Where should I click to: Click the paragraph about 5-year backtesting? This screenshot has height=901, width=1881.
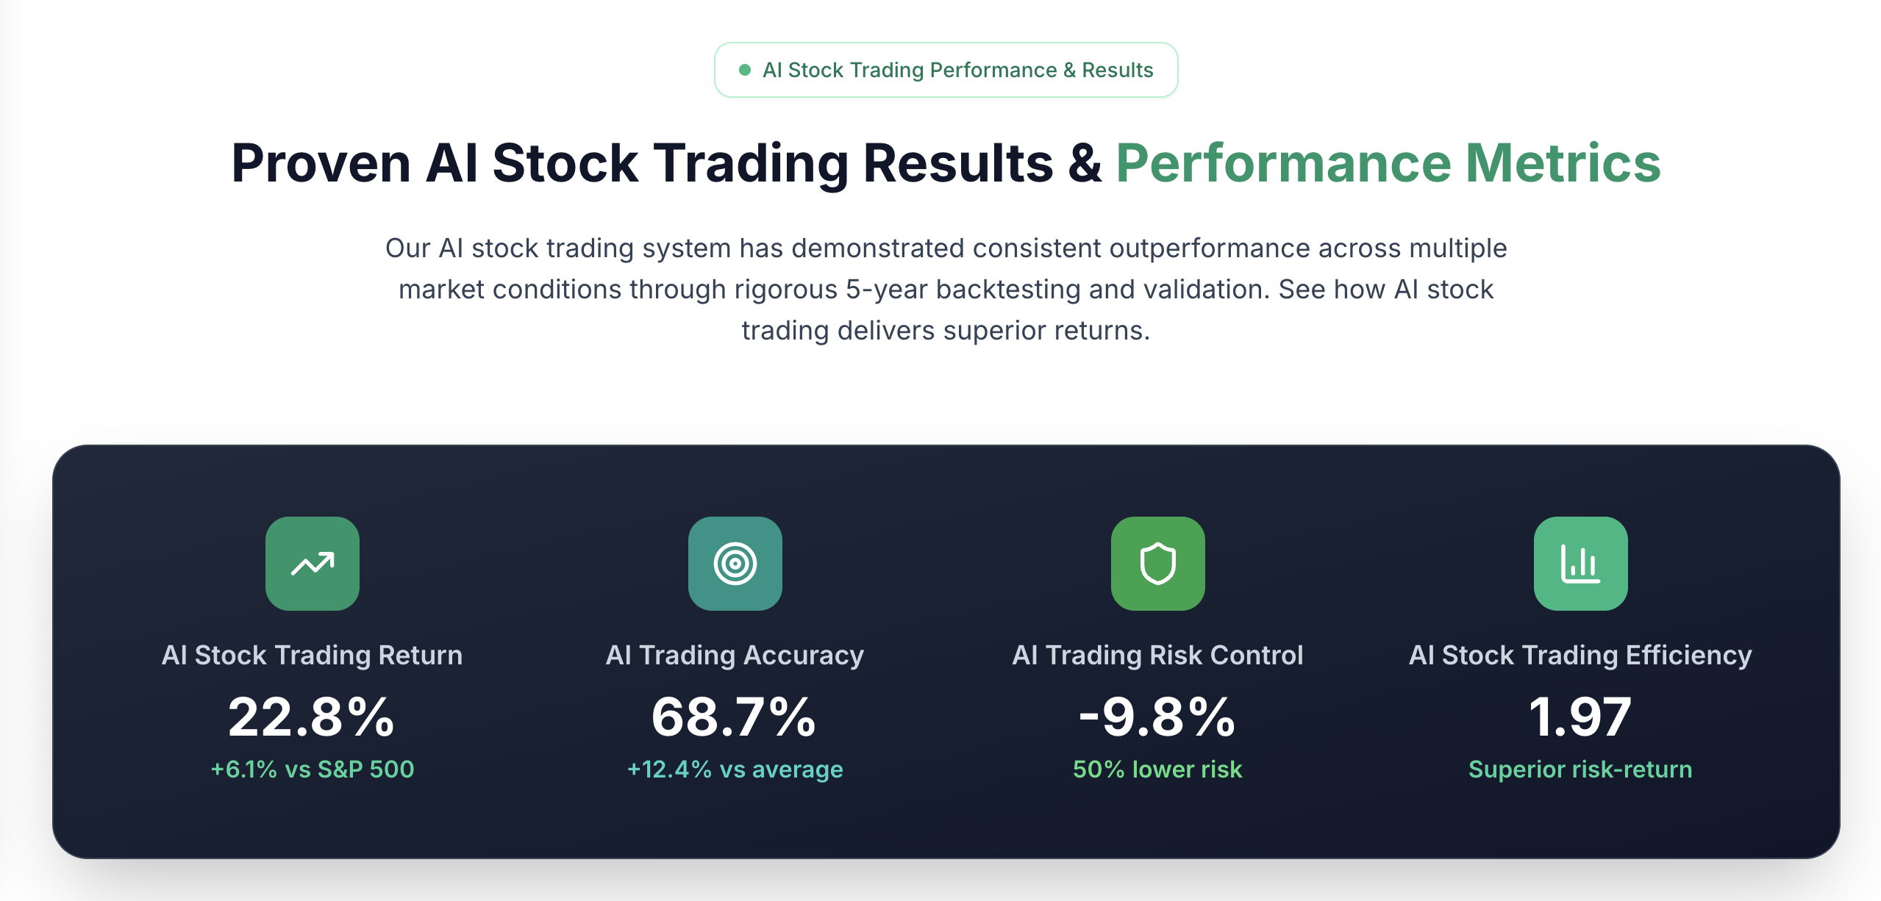pyautogui.click(x=946, y=289)
